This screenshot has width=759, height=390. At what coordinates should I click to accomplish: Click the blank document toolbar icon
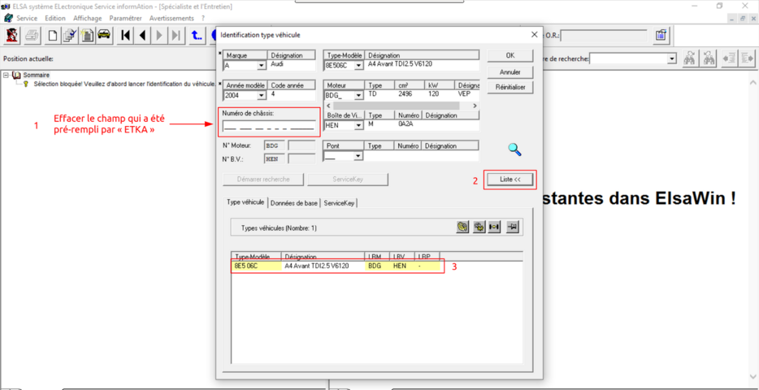[53, 35]
